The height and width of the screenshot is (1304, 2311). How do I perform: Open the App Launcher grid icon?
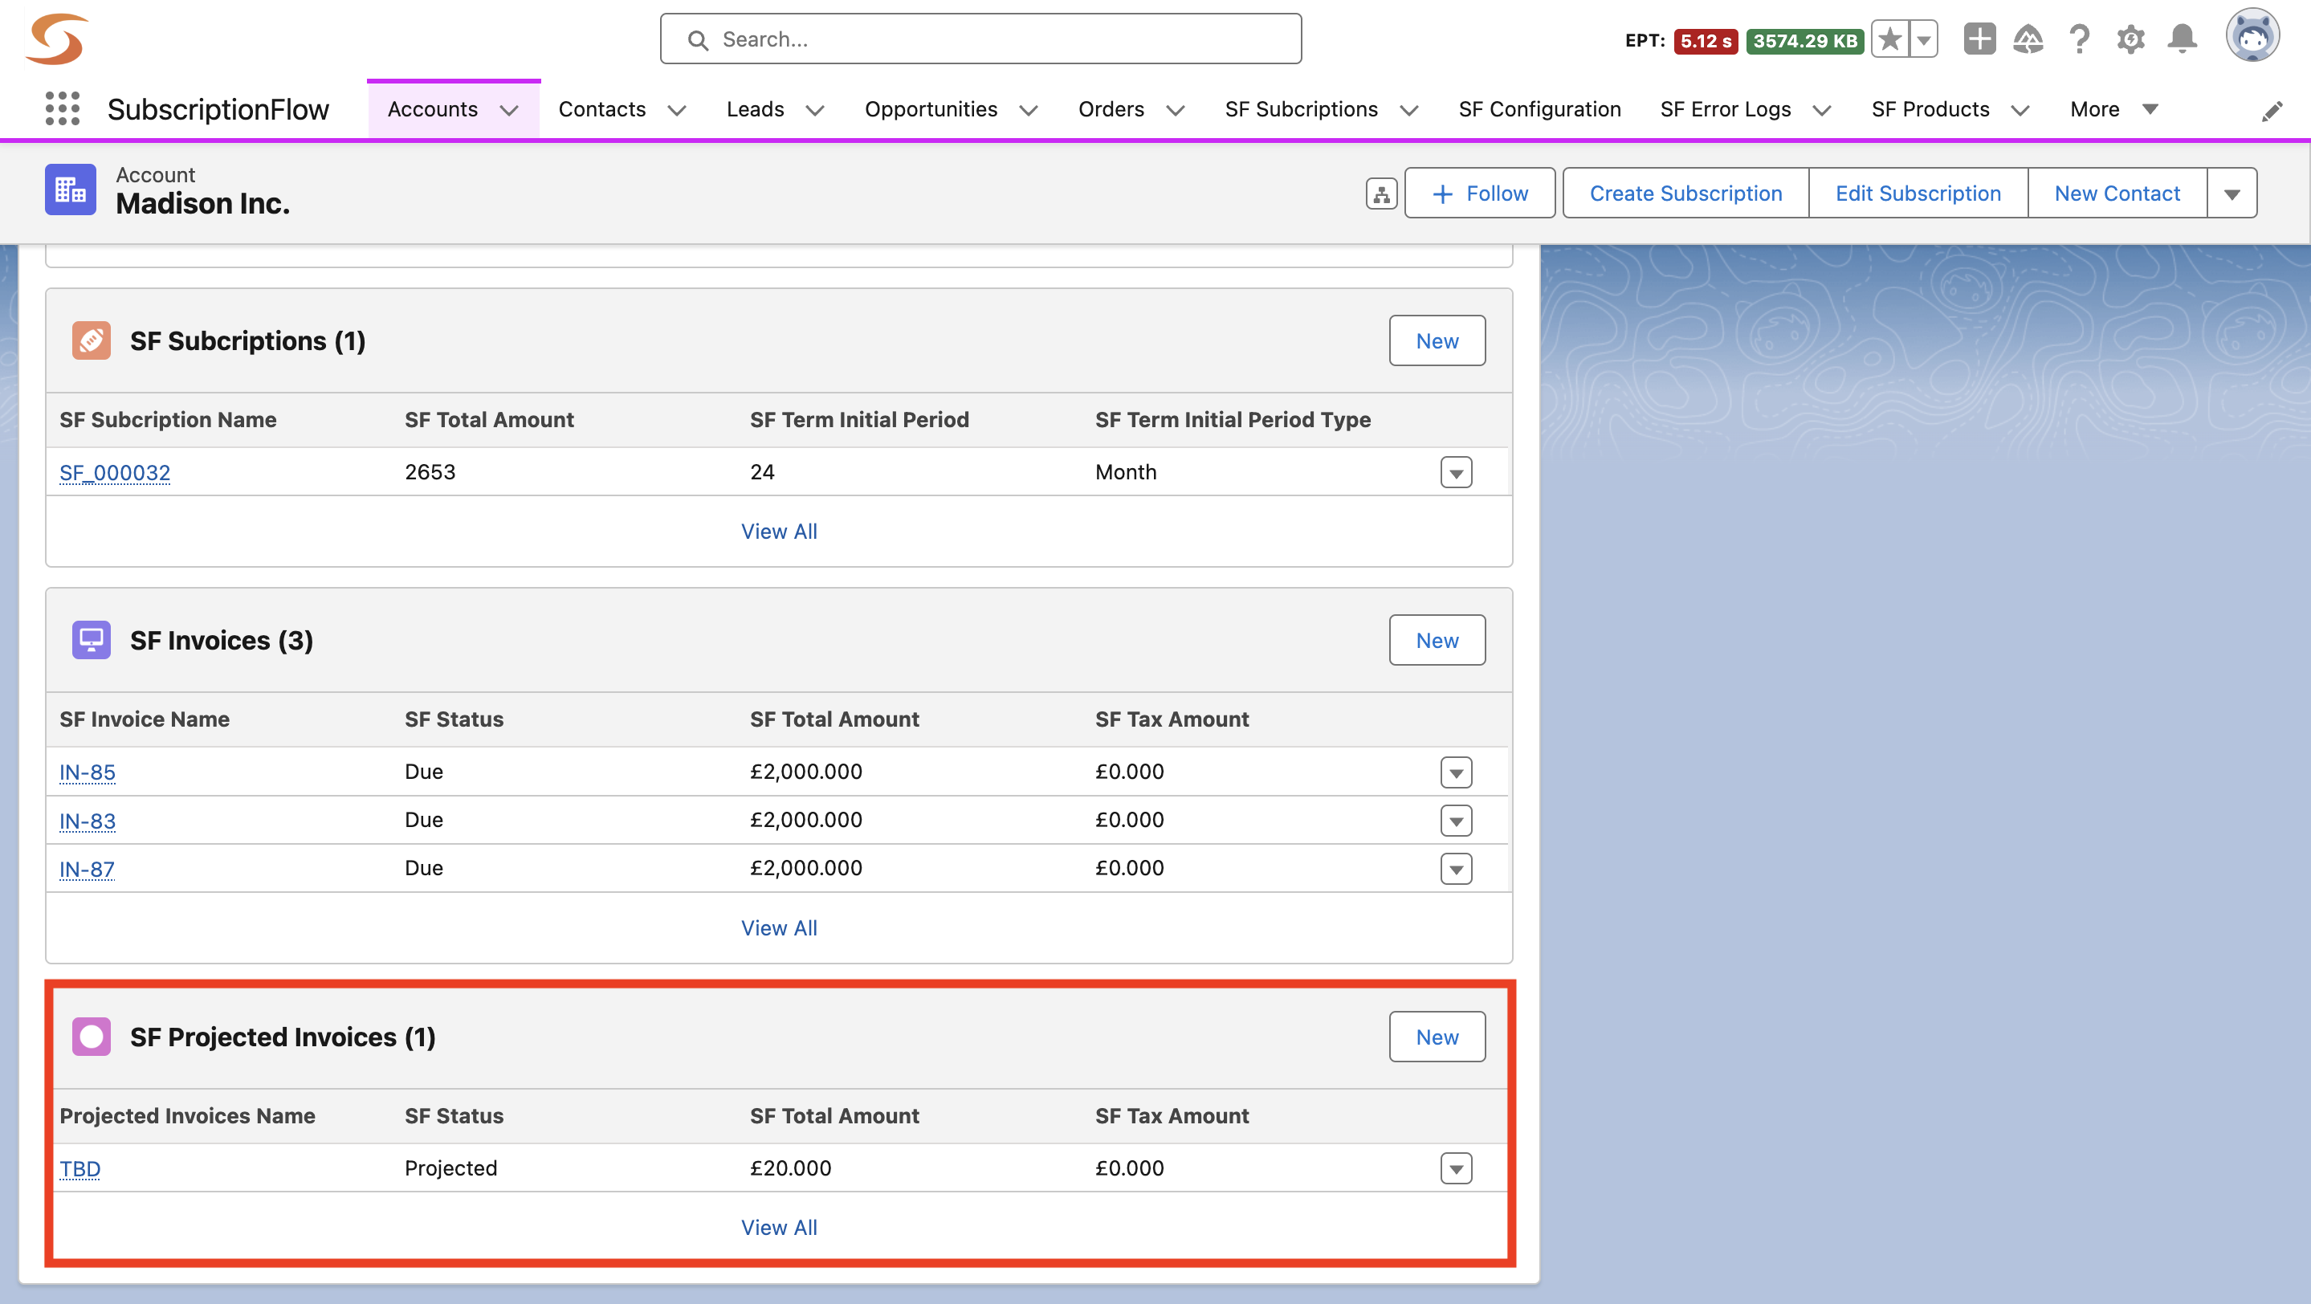(62, 108)
